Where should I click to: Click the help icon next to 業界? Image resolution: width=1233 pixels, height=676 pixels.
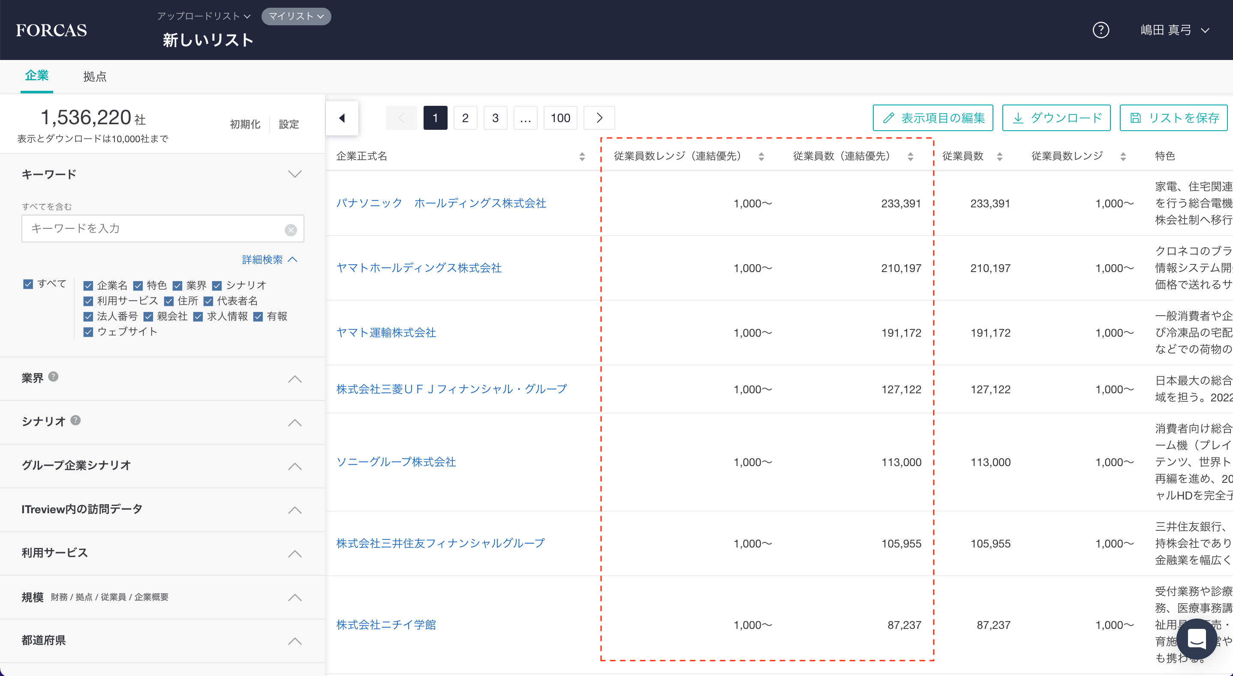click(x=54, y=377)
